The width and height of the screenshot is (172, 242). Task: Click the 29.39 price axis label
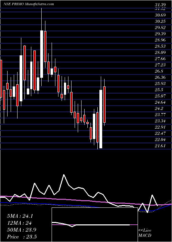[160, 34]
